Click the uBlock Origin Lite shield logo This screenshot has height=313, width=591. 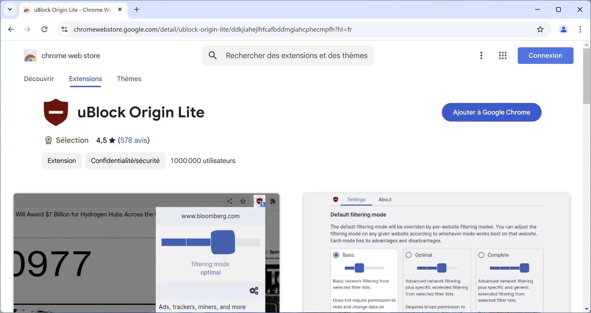pos(56,112)
